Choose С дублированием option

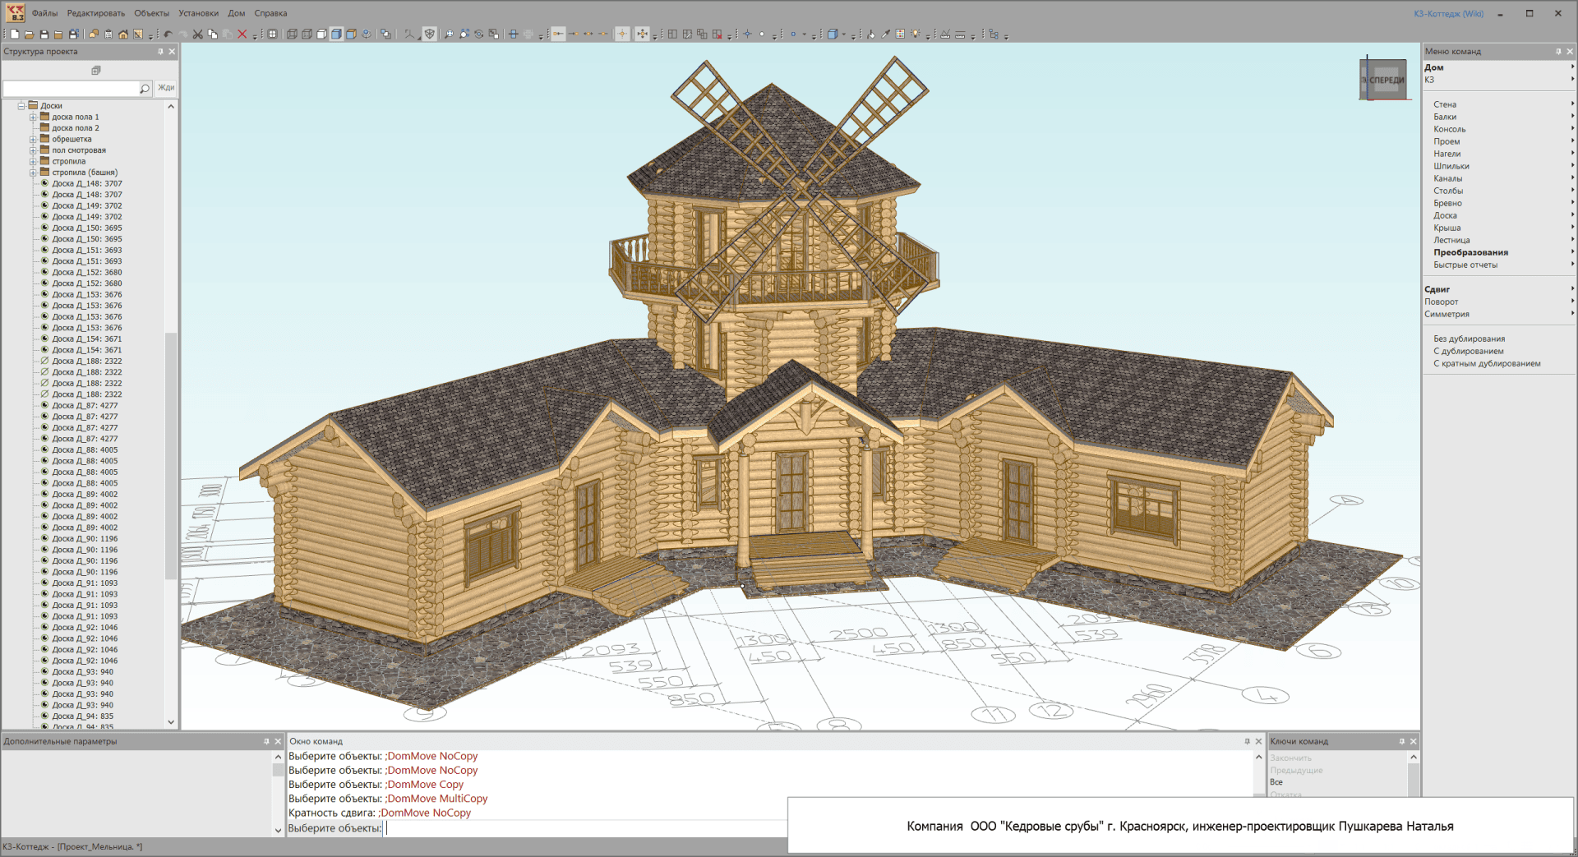click(x=1468, y=352)
